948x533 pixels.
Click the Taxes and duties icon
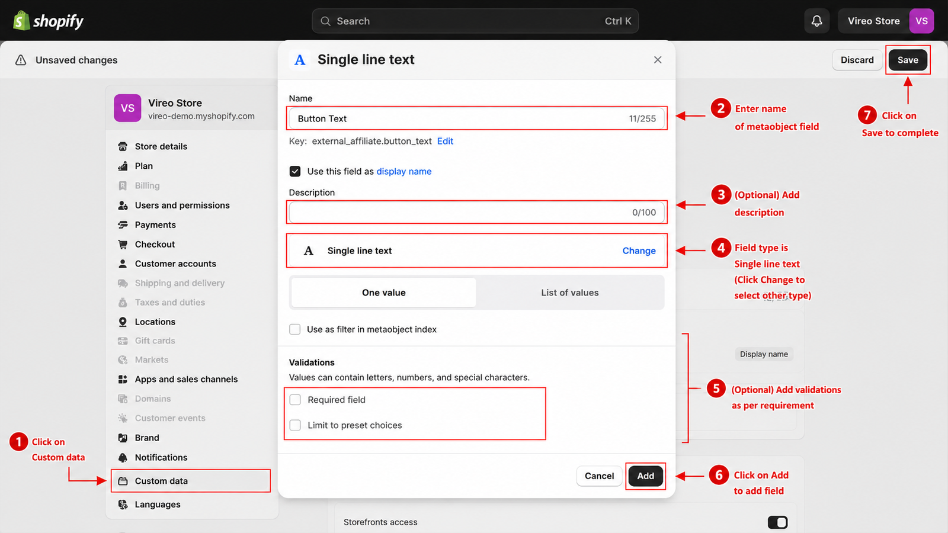pos(123,302)
